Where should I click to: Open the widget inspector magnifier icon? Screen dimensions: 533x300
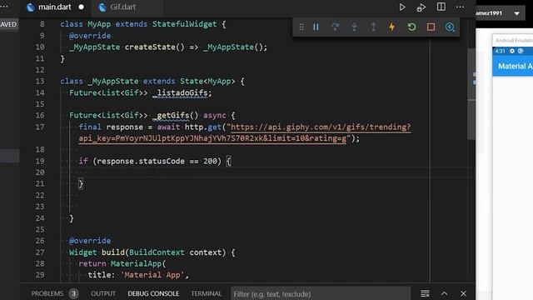pyautogui.click(x=450, y=27)
